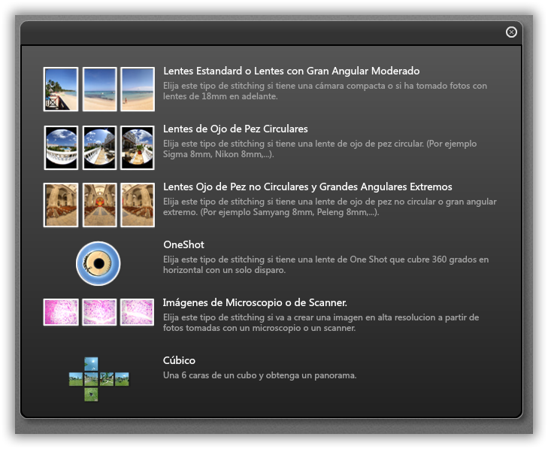Click the middle beach photo thumbnail

coord(100,89)
